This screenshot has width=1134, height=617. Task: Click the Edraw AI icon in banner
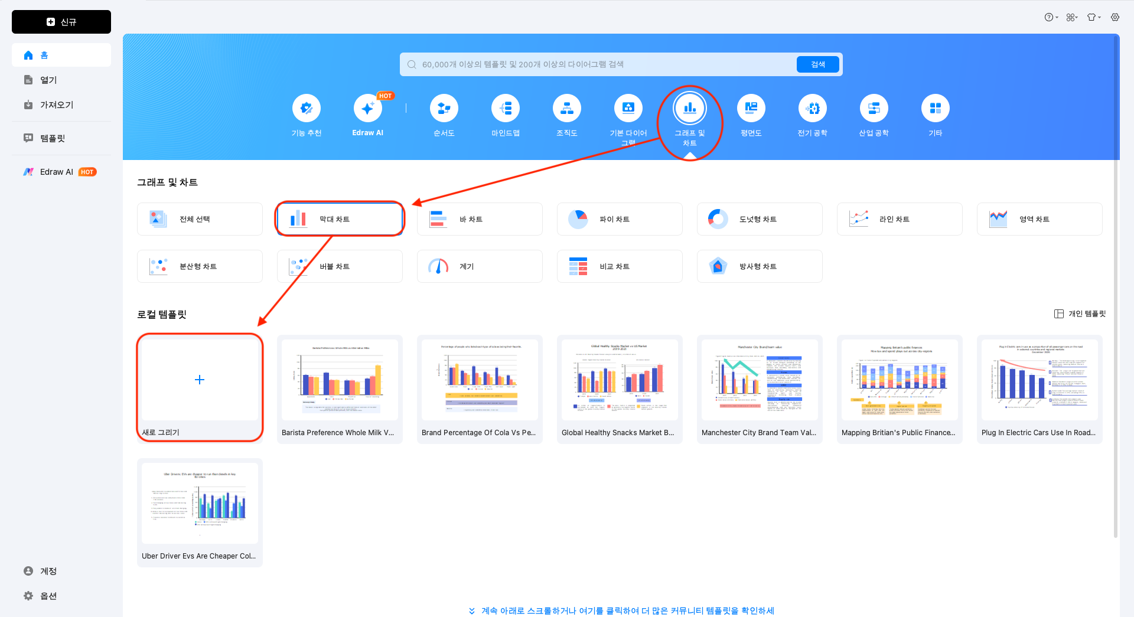coord(367,109)
